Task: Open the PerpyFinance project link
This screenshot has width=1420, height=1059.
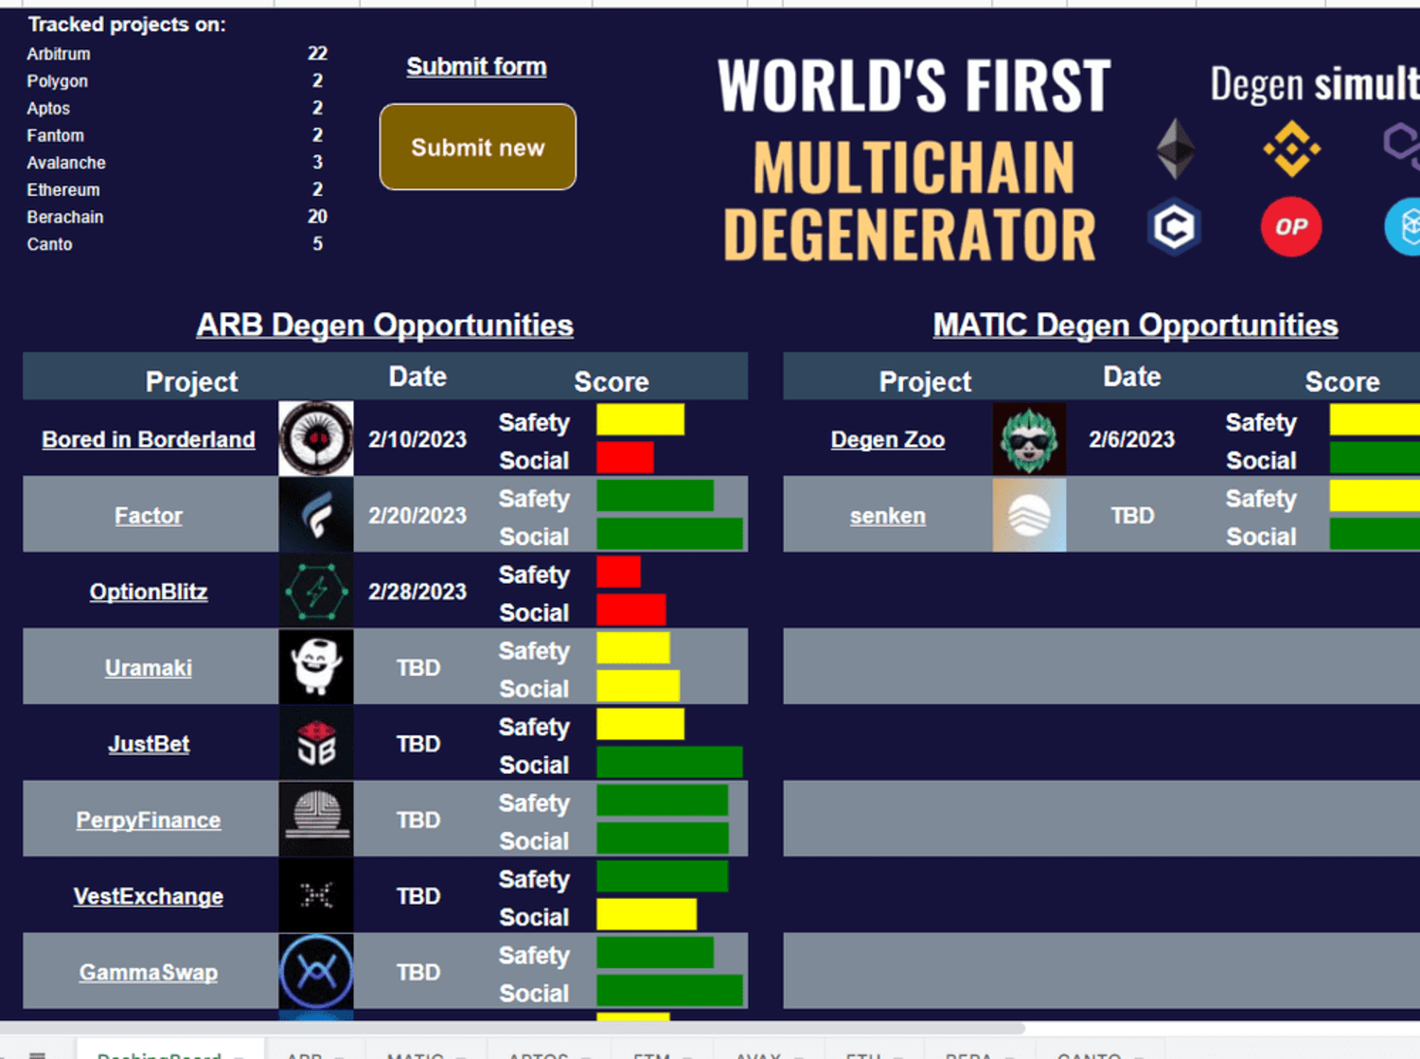Action: 149,820
